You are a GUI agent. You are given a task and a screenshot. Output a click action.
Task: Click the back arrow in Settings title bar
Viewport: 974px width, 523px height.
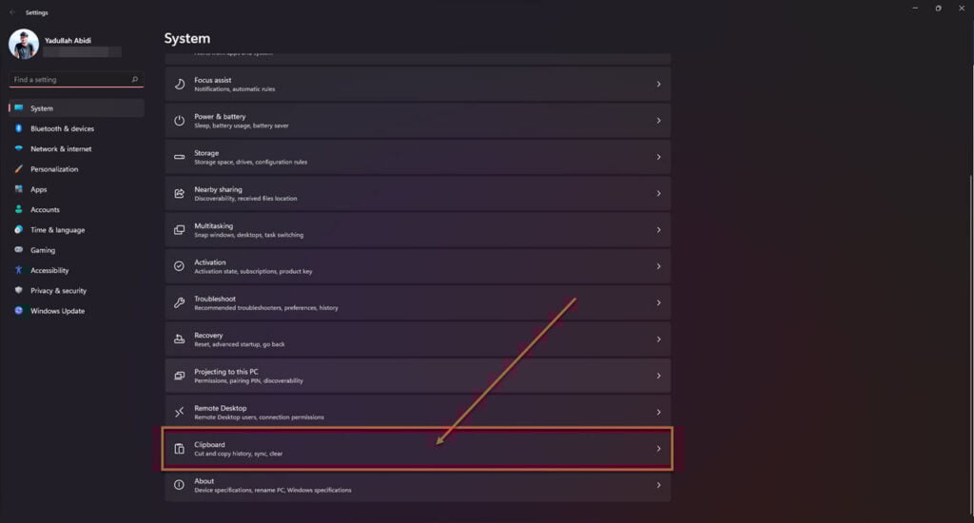(12, 12)
